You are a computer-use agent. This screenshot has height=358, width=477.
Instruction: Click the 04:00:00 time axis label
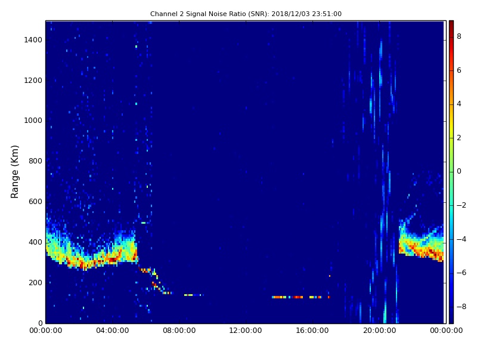click(113, 331)
